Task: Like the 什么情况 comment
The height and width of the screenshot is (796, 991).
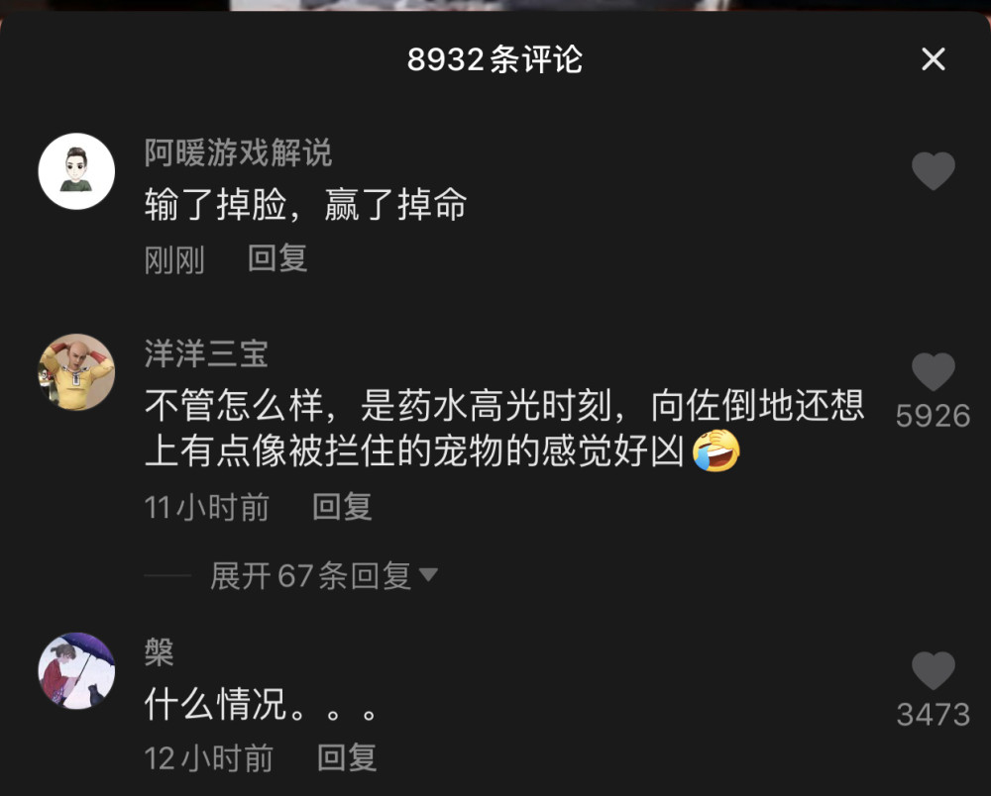Action: tap(933, 670)
